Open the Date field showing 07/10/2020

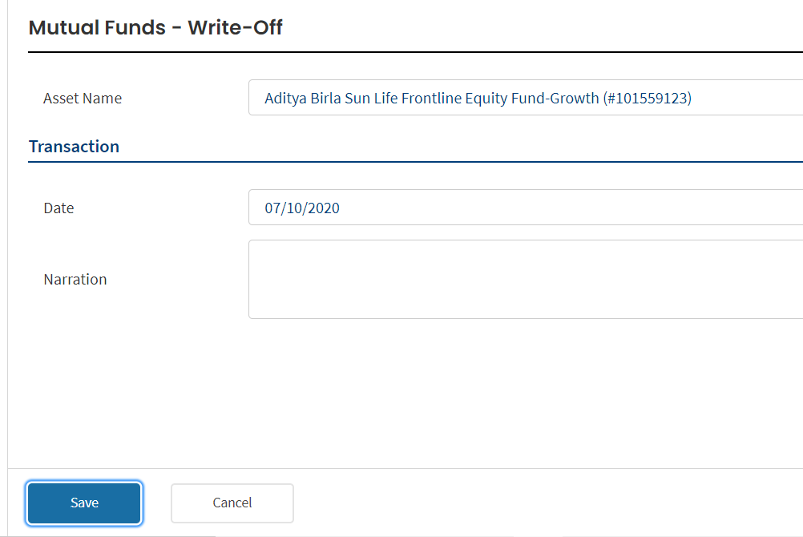[526, 208]
